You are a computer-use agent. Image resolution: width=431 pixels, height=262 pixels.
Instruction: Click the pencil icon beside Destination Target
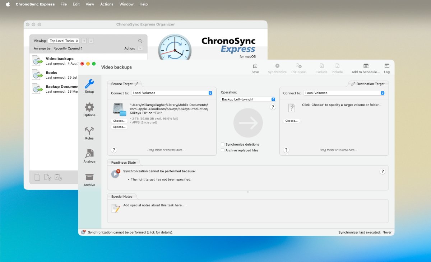(x=353, y=84)
